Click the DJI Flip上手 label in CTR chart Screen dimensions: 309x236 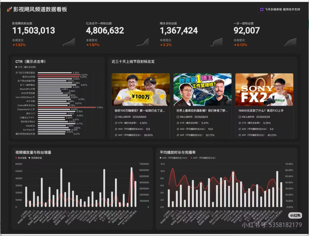coord(29,130)
